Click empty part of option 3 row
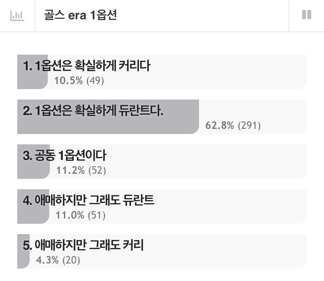The image size is (324, 281). pyautogui.click(x=206, y=162)
